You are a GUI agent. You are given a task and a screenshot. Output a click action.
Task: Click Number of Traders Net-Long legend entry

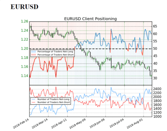click(x=51, y=99)
